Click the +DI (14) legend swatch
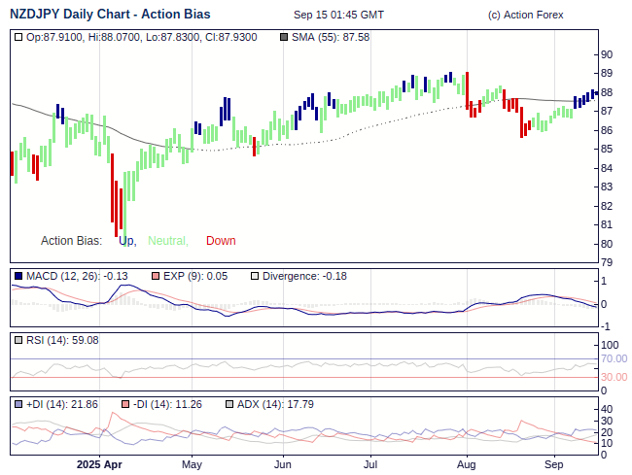632x475 pixels. click(18, 404)
